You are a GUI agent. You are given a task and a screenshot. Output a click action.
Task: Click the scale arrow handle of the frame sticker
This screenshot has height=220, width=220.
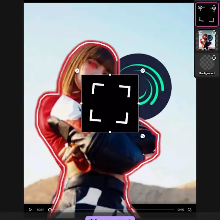tap(143, 136)
